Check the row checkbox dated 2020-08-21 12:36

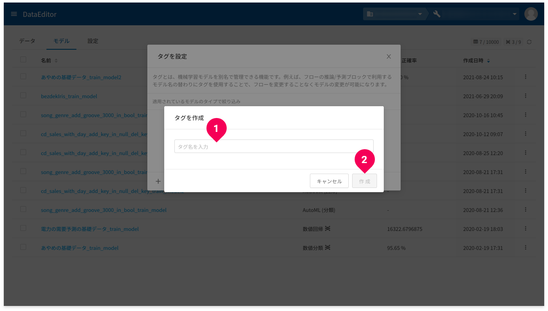[23, 209]
